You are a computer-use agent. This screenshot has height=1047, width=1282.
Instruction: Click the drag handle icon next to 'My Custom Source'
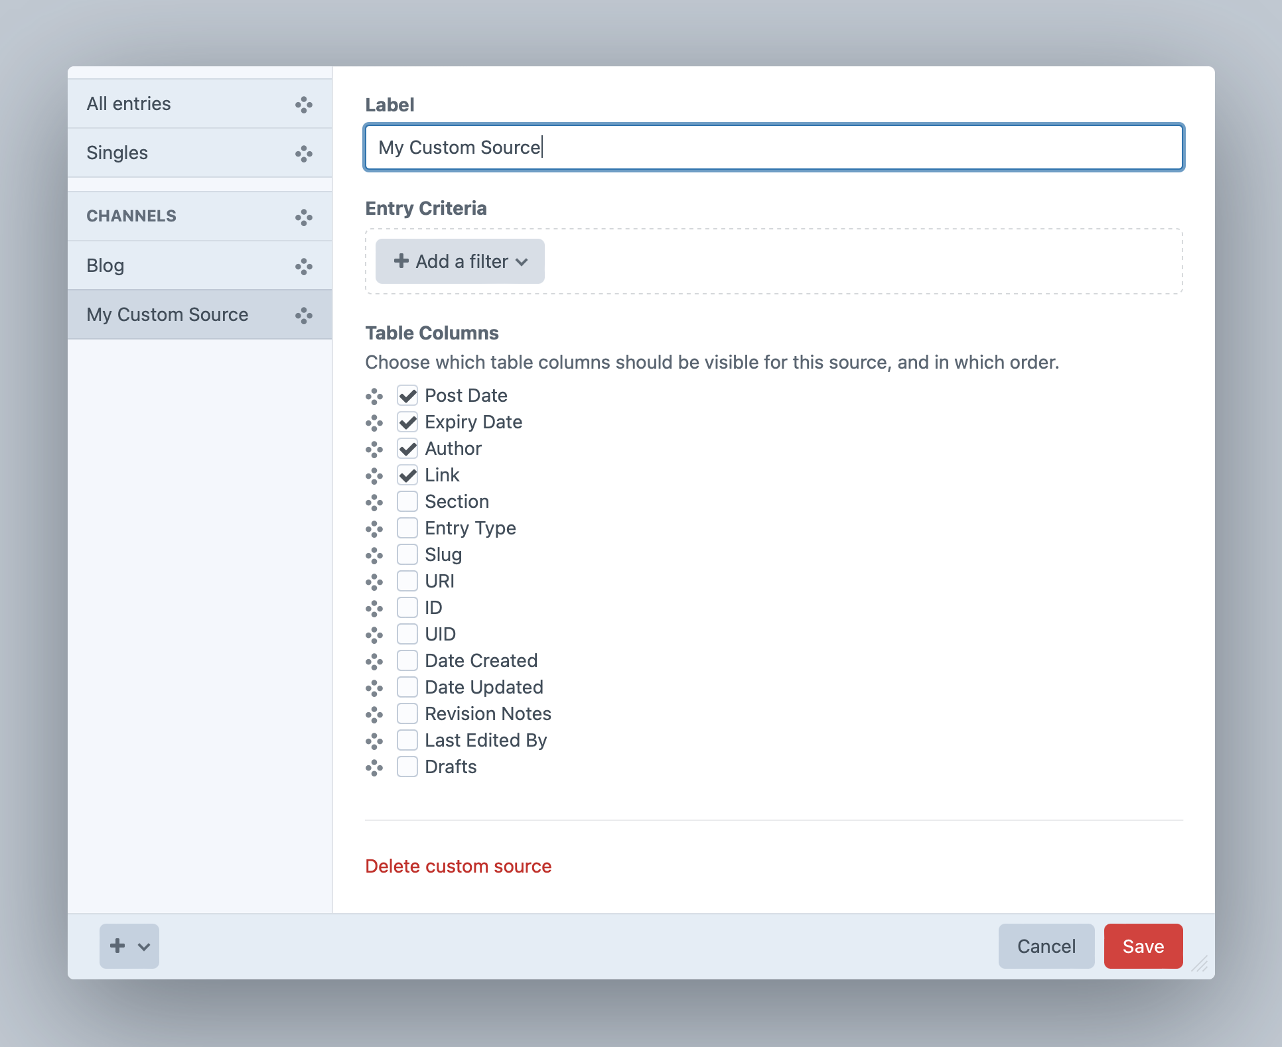coord(306,314)
